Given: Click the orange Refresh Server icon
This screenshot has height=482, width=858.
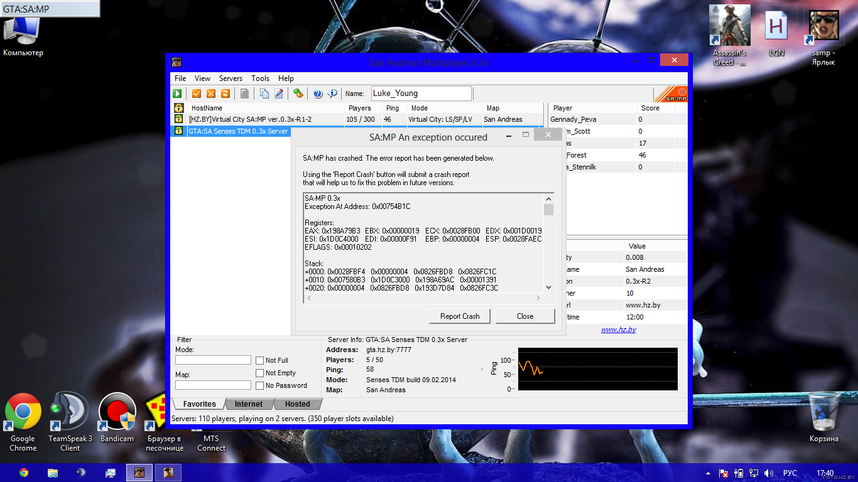Looking at the screenshot, I should click(x=225, y=94).
